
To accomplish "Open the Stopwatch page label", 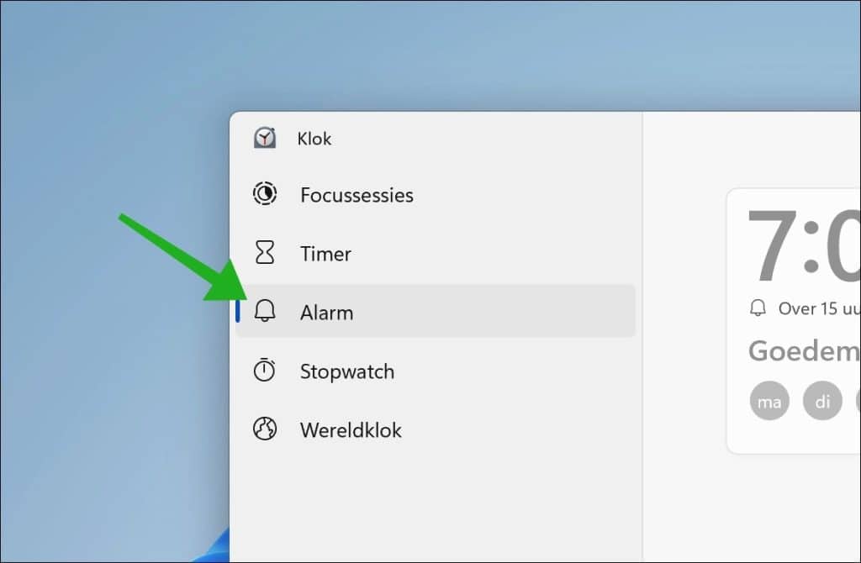I will pos(347,371).
